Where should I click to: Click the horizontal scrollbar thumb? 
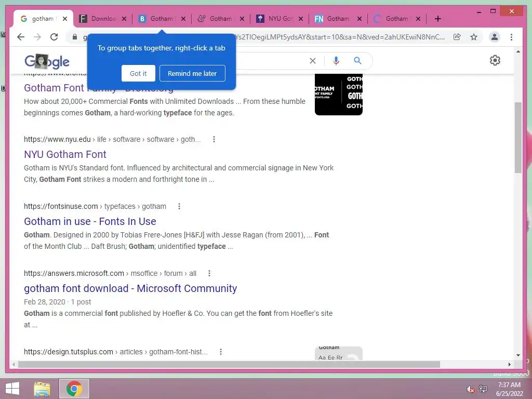click(x=229, y=364)
